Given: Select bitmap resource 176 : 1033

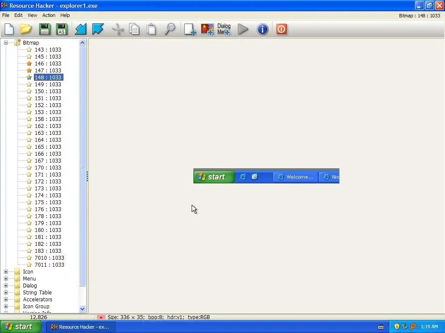Looking at the screenshot, I should [48, 209].
